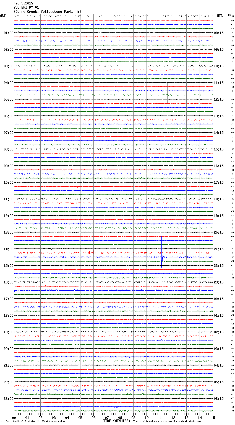Select the 18:00 MST time label
Screen dimensions: 235x425
coord(9,316)
